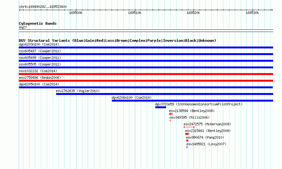Select the nsv605505 blue gain bar
The image size is (282, 169).
click(x=146, y=67)
